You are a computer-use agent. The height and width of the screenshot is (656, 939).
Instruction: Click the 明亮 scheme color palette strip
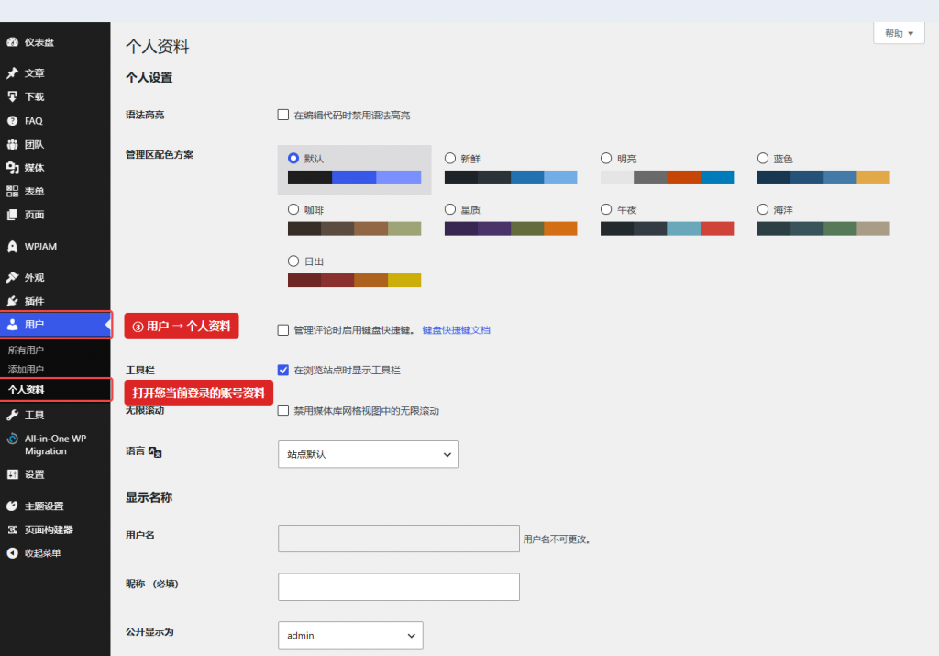pyautogui.click(x=668, y=177)
